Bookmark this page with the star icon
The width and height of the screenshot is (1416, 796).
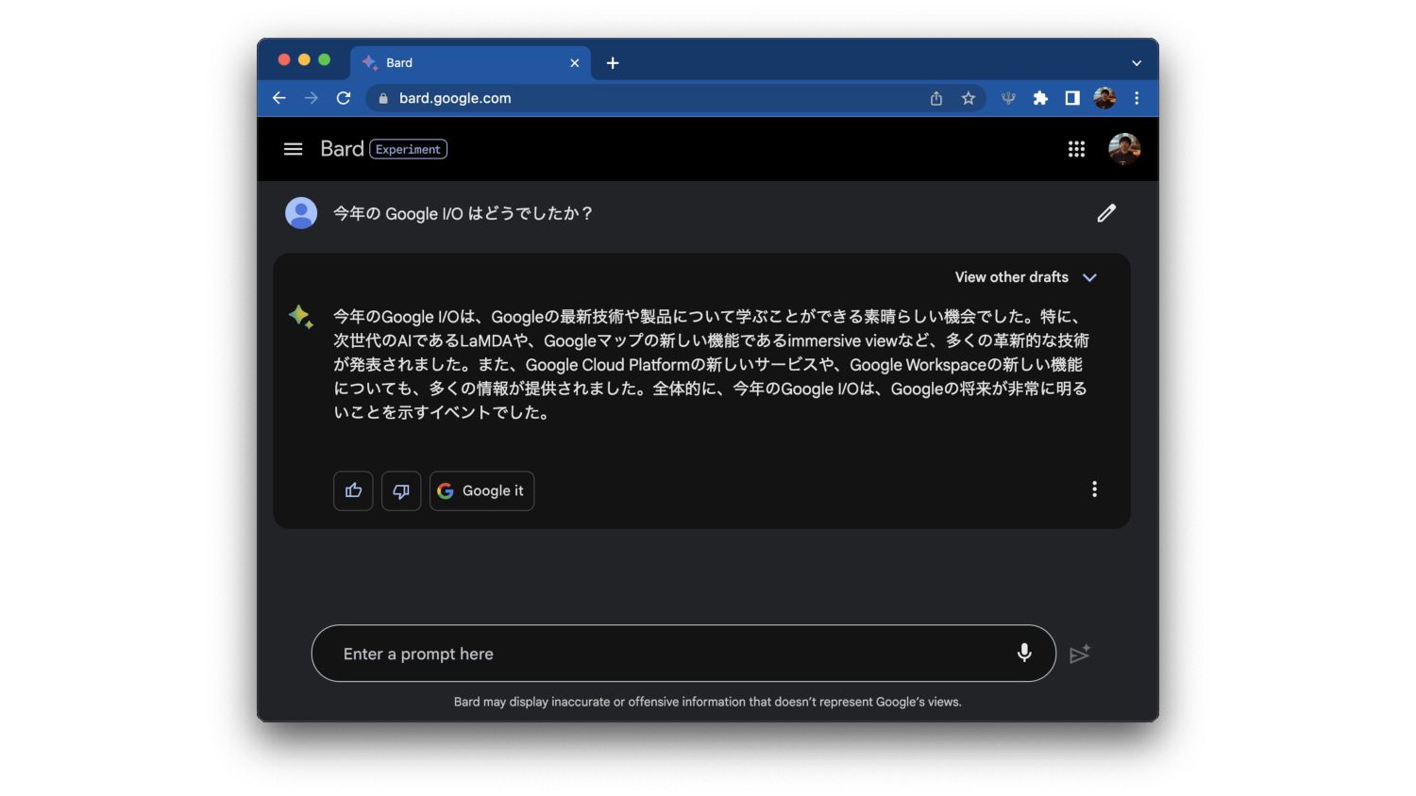pyautogui.click(x=969, y=98)
